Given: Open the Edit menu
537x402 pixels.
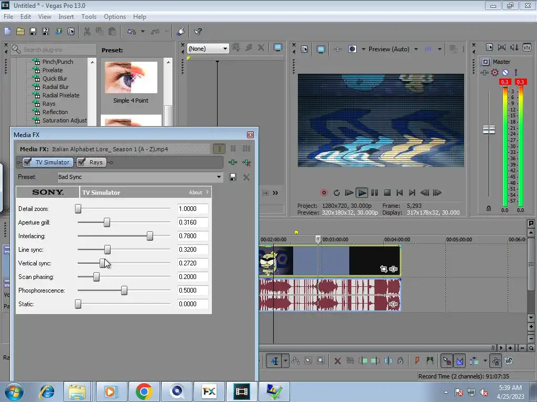Looking at the screenshot, I should [x=26, y=17].
